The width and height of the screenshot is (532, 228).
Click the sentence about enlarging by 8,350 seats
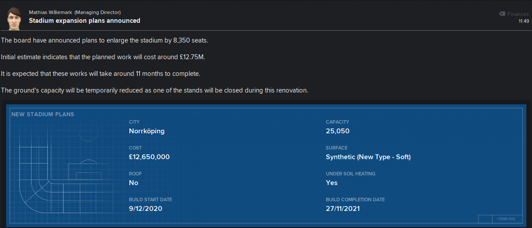(x=105, y=40)
